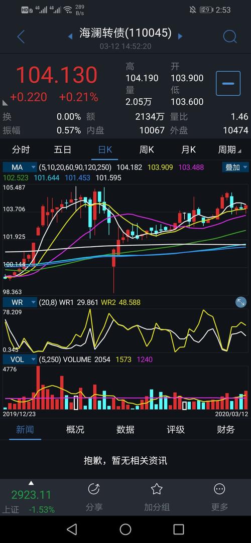The width and height of the screenshot is (251, 543).
Task: Tap the 上证 index 2923.11 ticker
Action: pyautogui.click(x=31, y=498)
